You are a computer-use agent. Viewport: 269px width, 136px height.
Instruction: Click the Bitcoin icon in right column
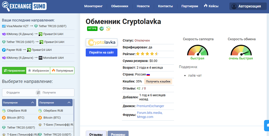pos(40,118)
